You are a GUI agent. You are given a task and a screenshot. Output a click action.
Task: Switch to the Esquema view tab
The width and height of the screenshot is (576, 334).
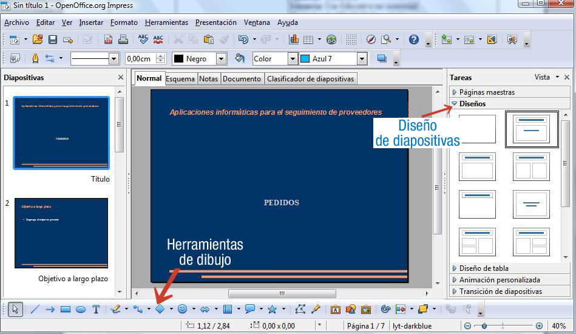point(180,79)
